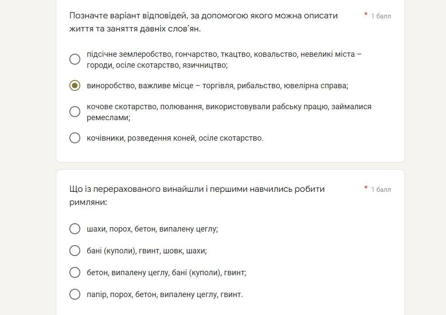Mark radio circle next to 'кочівники, розведення коней'

75,138
